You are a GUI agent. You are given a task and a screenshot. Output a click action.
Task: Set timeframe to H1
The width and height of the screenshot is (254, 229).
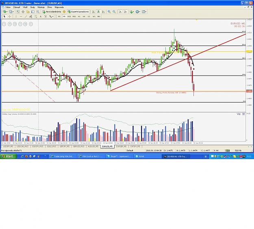click(79, 16)
